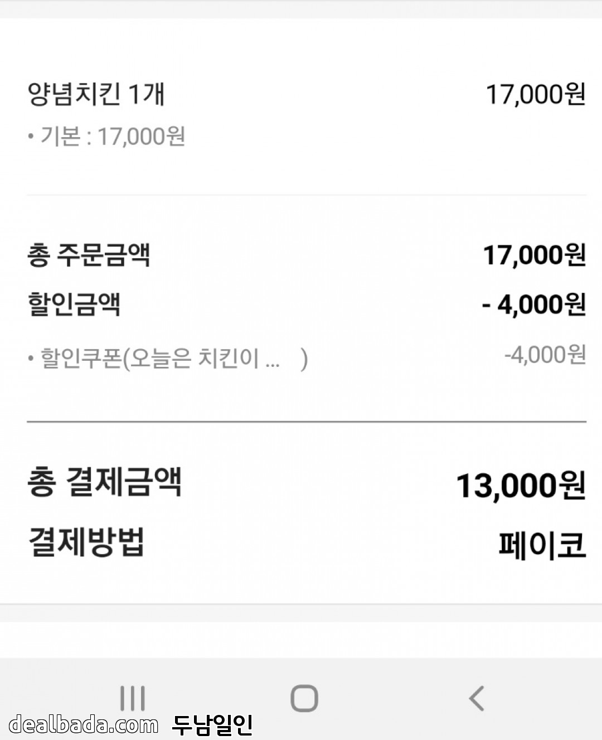Tap the 결제방법 label
Image resolution: width=602 pixels, height=740 pixels.
coord(86,541)
